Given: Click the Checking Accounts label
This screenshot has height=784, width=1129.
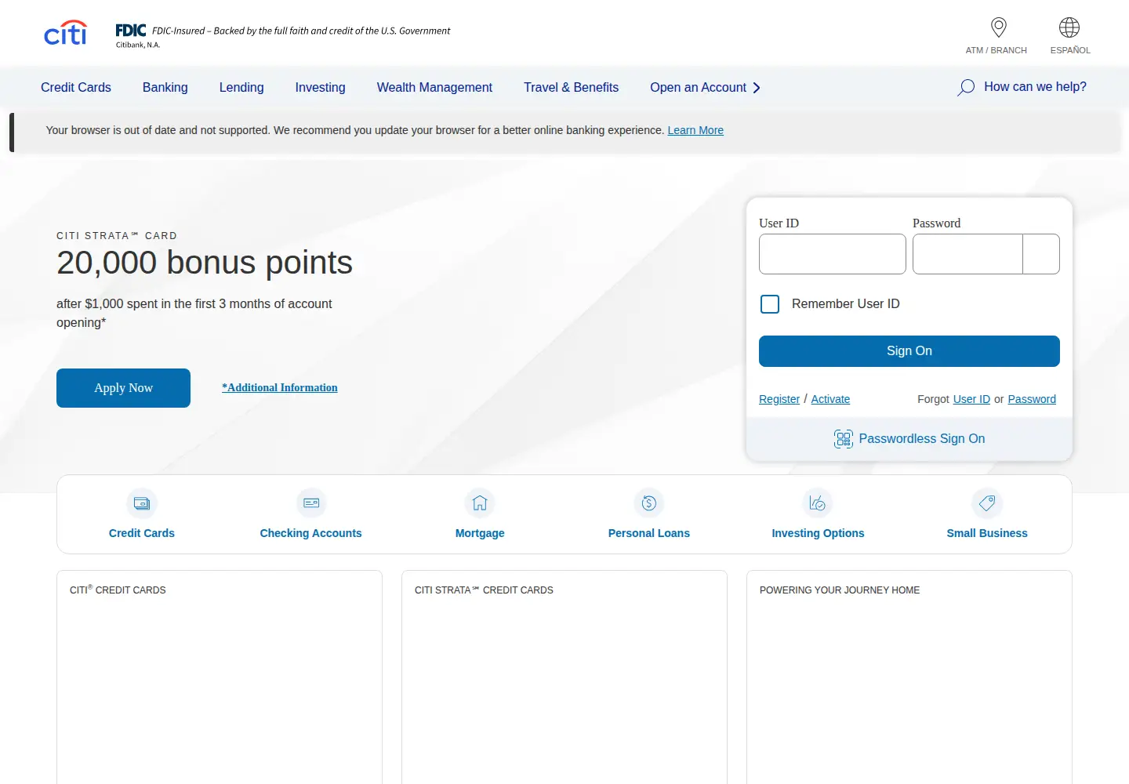Looking at the screenshot, I should click(x=311, y=533).
